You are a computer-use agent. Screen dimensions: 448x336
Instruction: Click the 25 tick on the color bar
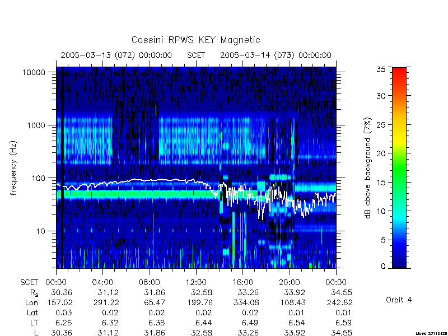click(x=381, y=124)
